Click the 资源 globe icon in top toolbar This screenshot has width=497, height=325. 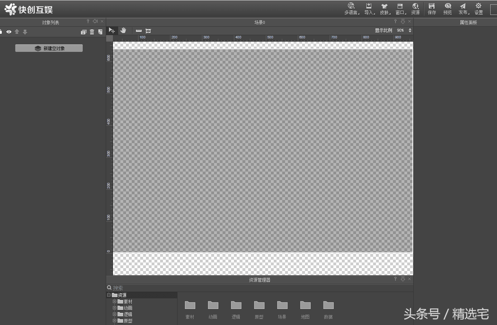pos(415,9)
